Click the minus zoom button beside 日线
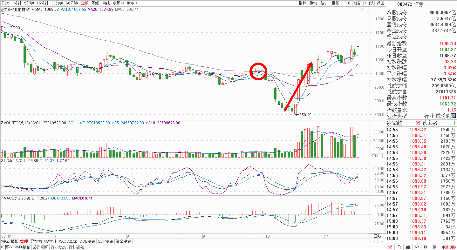 (382, 241)
